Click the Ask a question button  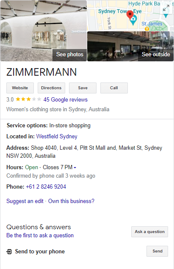[149, 232]
